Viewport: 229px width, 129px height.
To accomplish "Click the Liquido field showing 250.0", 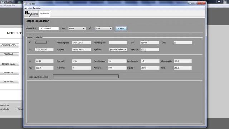I will [150, 68].
